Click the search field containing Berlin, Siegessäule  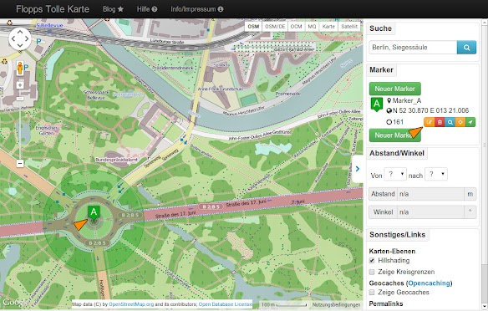tap(413, 48)
